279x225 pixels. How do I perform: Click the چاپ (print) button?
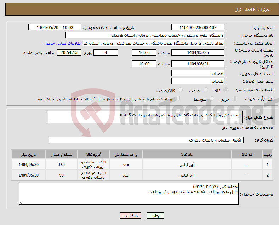[155, 215]
